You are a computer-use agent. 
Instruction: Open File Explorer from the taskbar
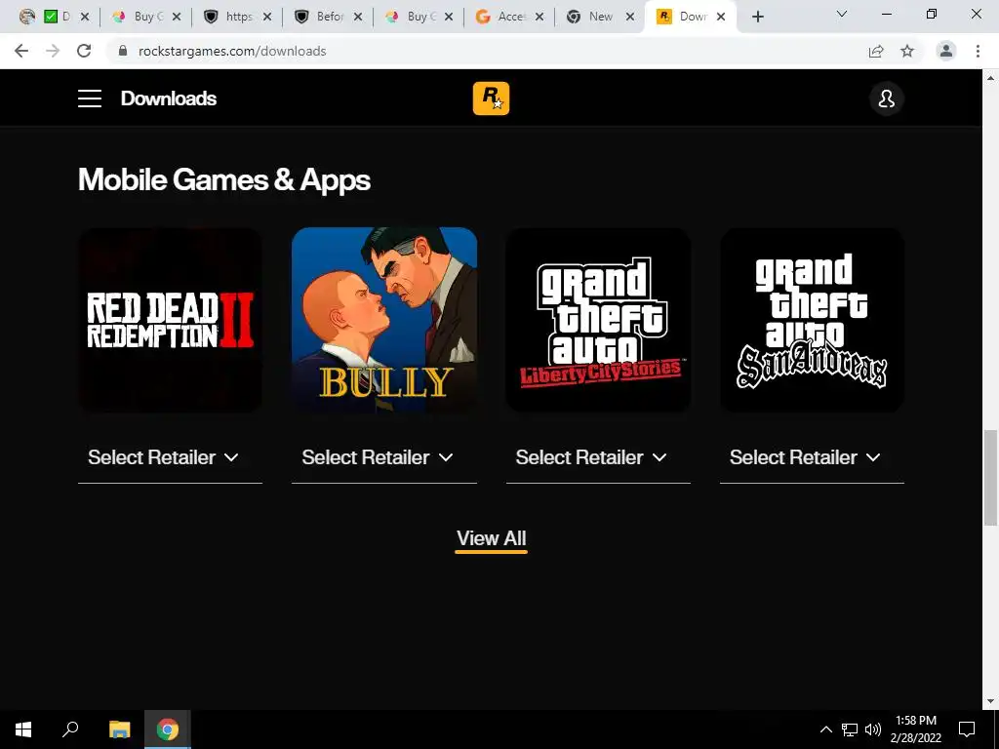[119, 729]
